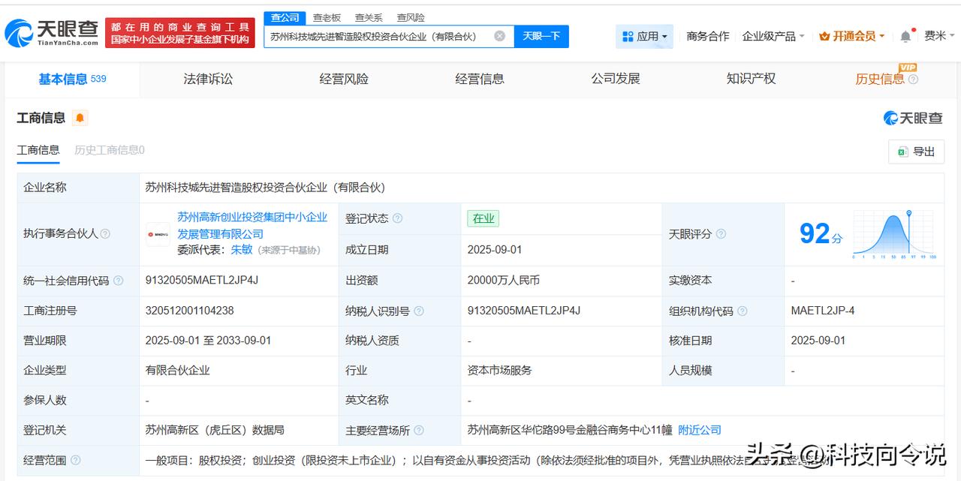Click help icon next to 纳税人识别号
961x481 pixels.
[419, 311]
